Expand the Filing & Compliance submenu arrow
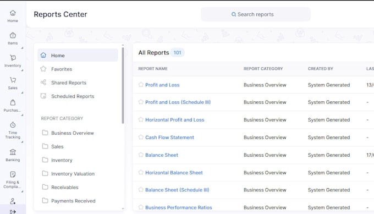374x214 pixels. [22, 191]
